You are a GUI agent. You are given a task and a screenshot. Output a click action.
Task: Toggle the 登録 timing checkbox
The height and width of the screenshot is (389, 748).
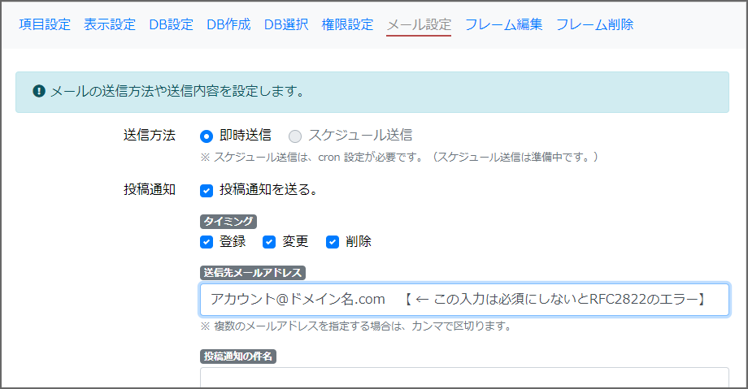pyautogui.click(x=206, y=242)
